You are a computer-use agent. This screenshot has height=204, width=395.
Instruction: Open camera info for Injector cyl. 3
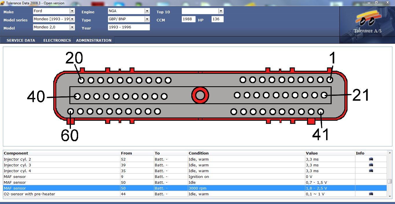[x=371, y=165]
